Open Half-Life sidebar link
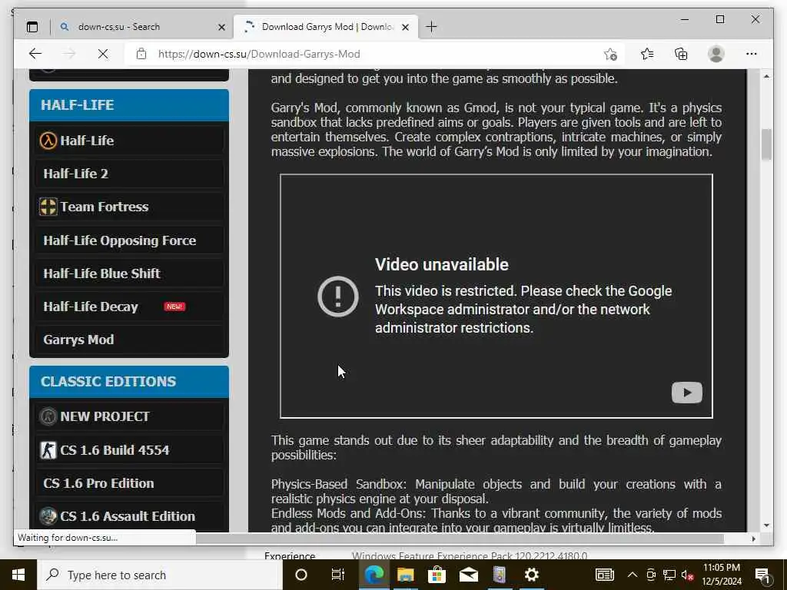The width and height of the screenshot is (787, 590). click(x=129, y=141)
